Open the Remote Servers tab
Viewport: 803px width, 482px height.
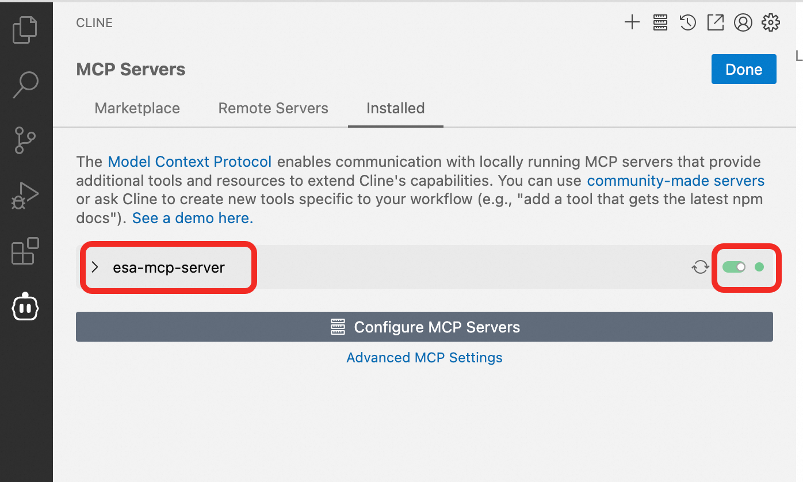pos(273,108)
